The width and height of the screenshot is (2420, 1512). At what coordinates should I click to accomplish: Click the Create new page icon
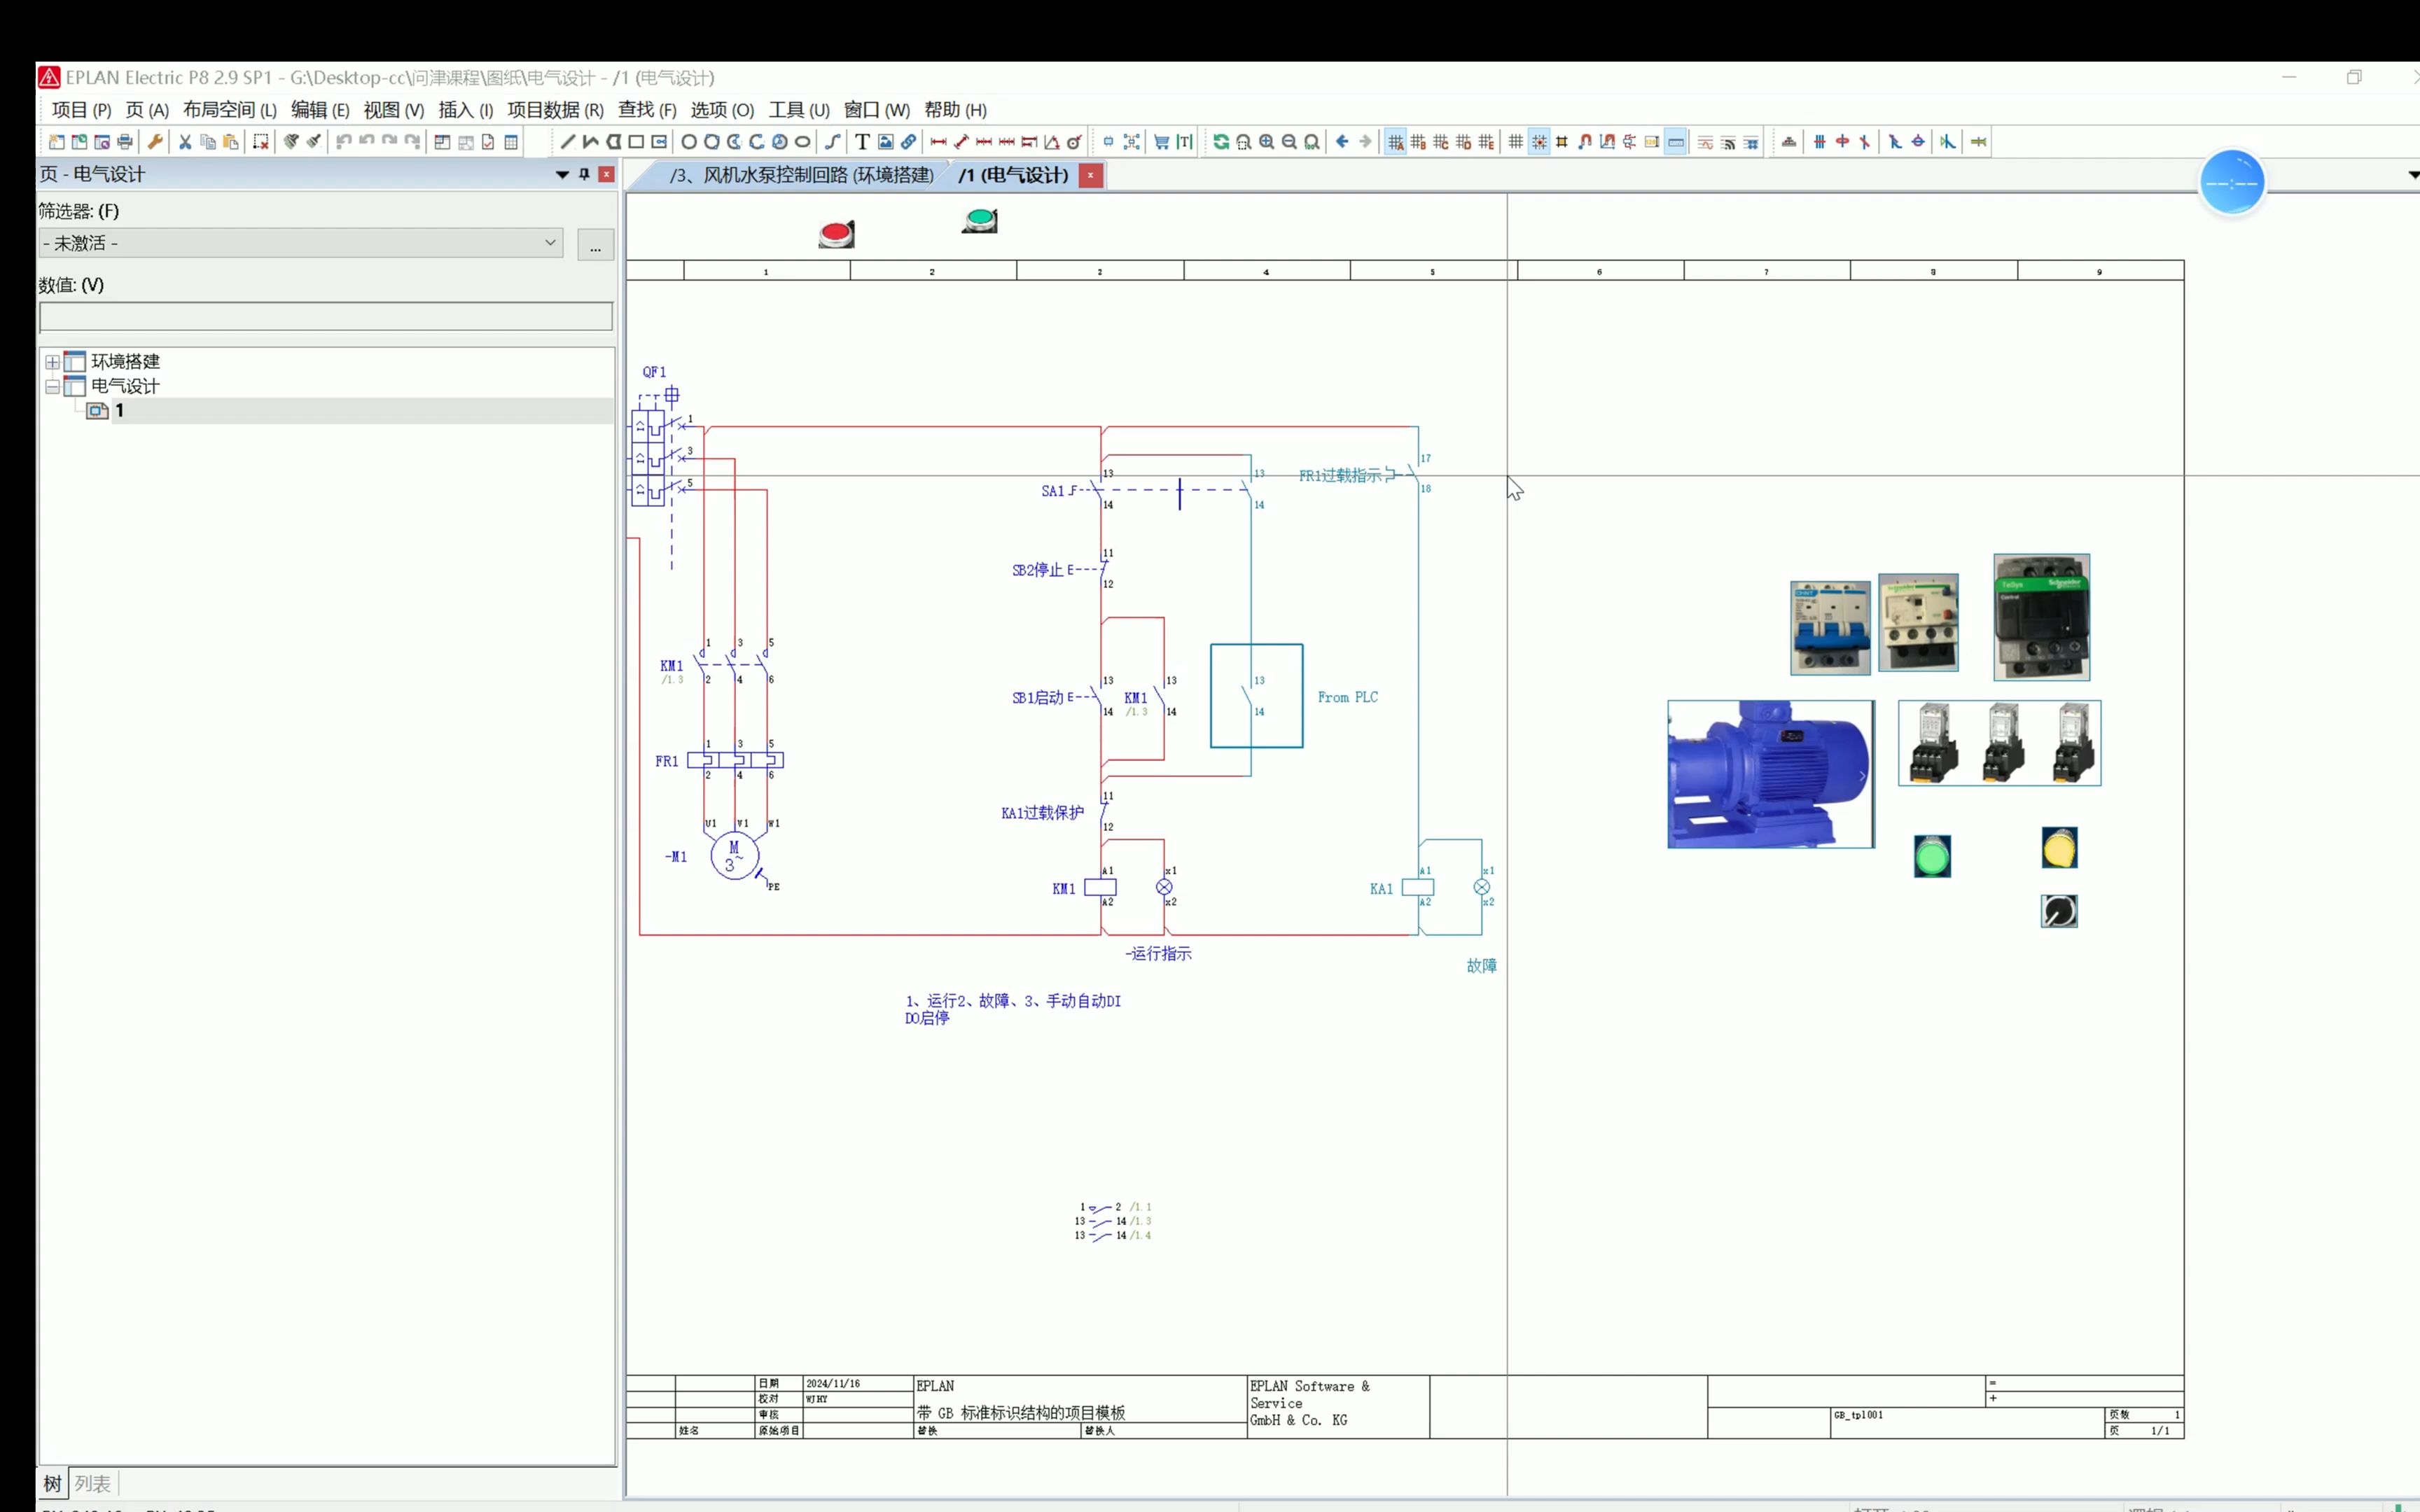[x=57, y=142]
